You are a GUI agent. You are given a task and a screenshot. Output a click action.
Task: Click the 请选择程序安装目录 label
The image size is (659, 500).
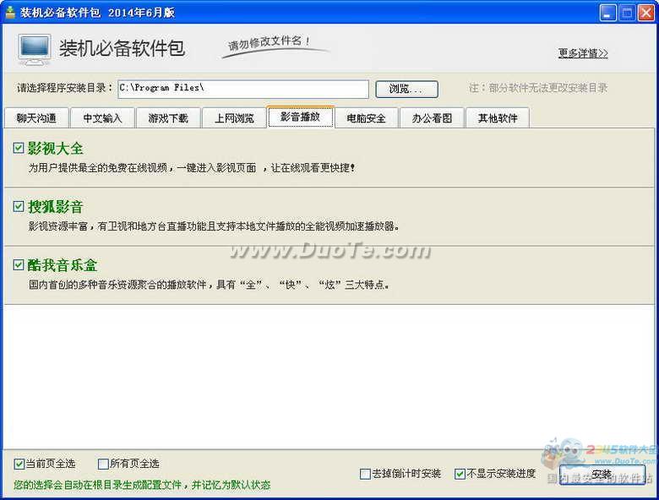pos(65,88)
